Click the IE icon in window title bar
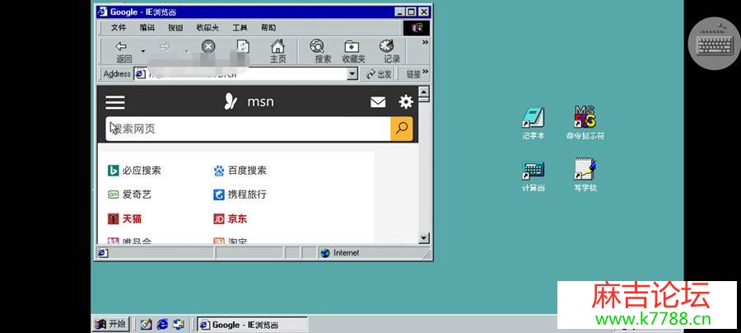 [x=102, y=12]
